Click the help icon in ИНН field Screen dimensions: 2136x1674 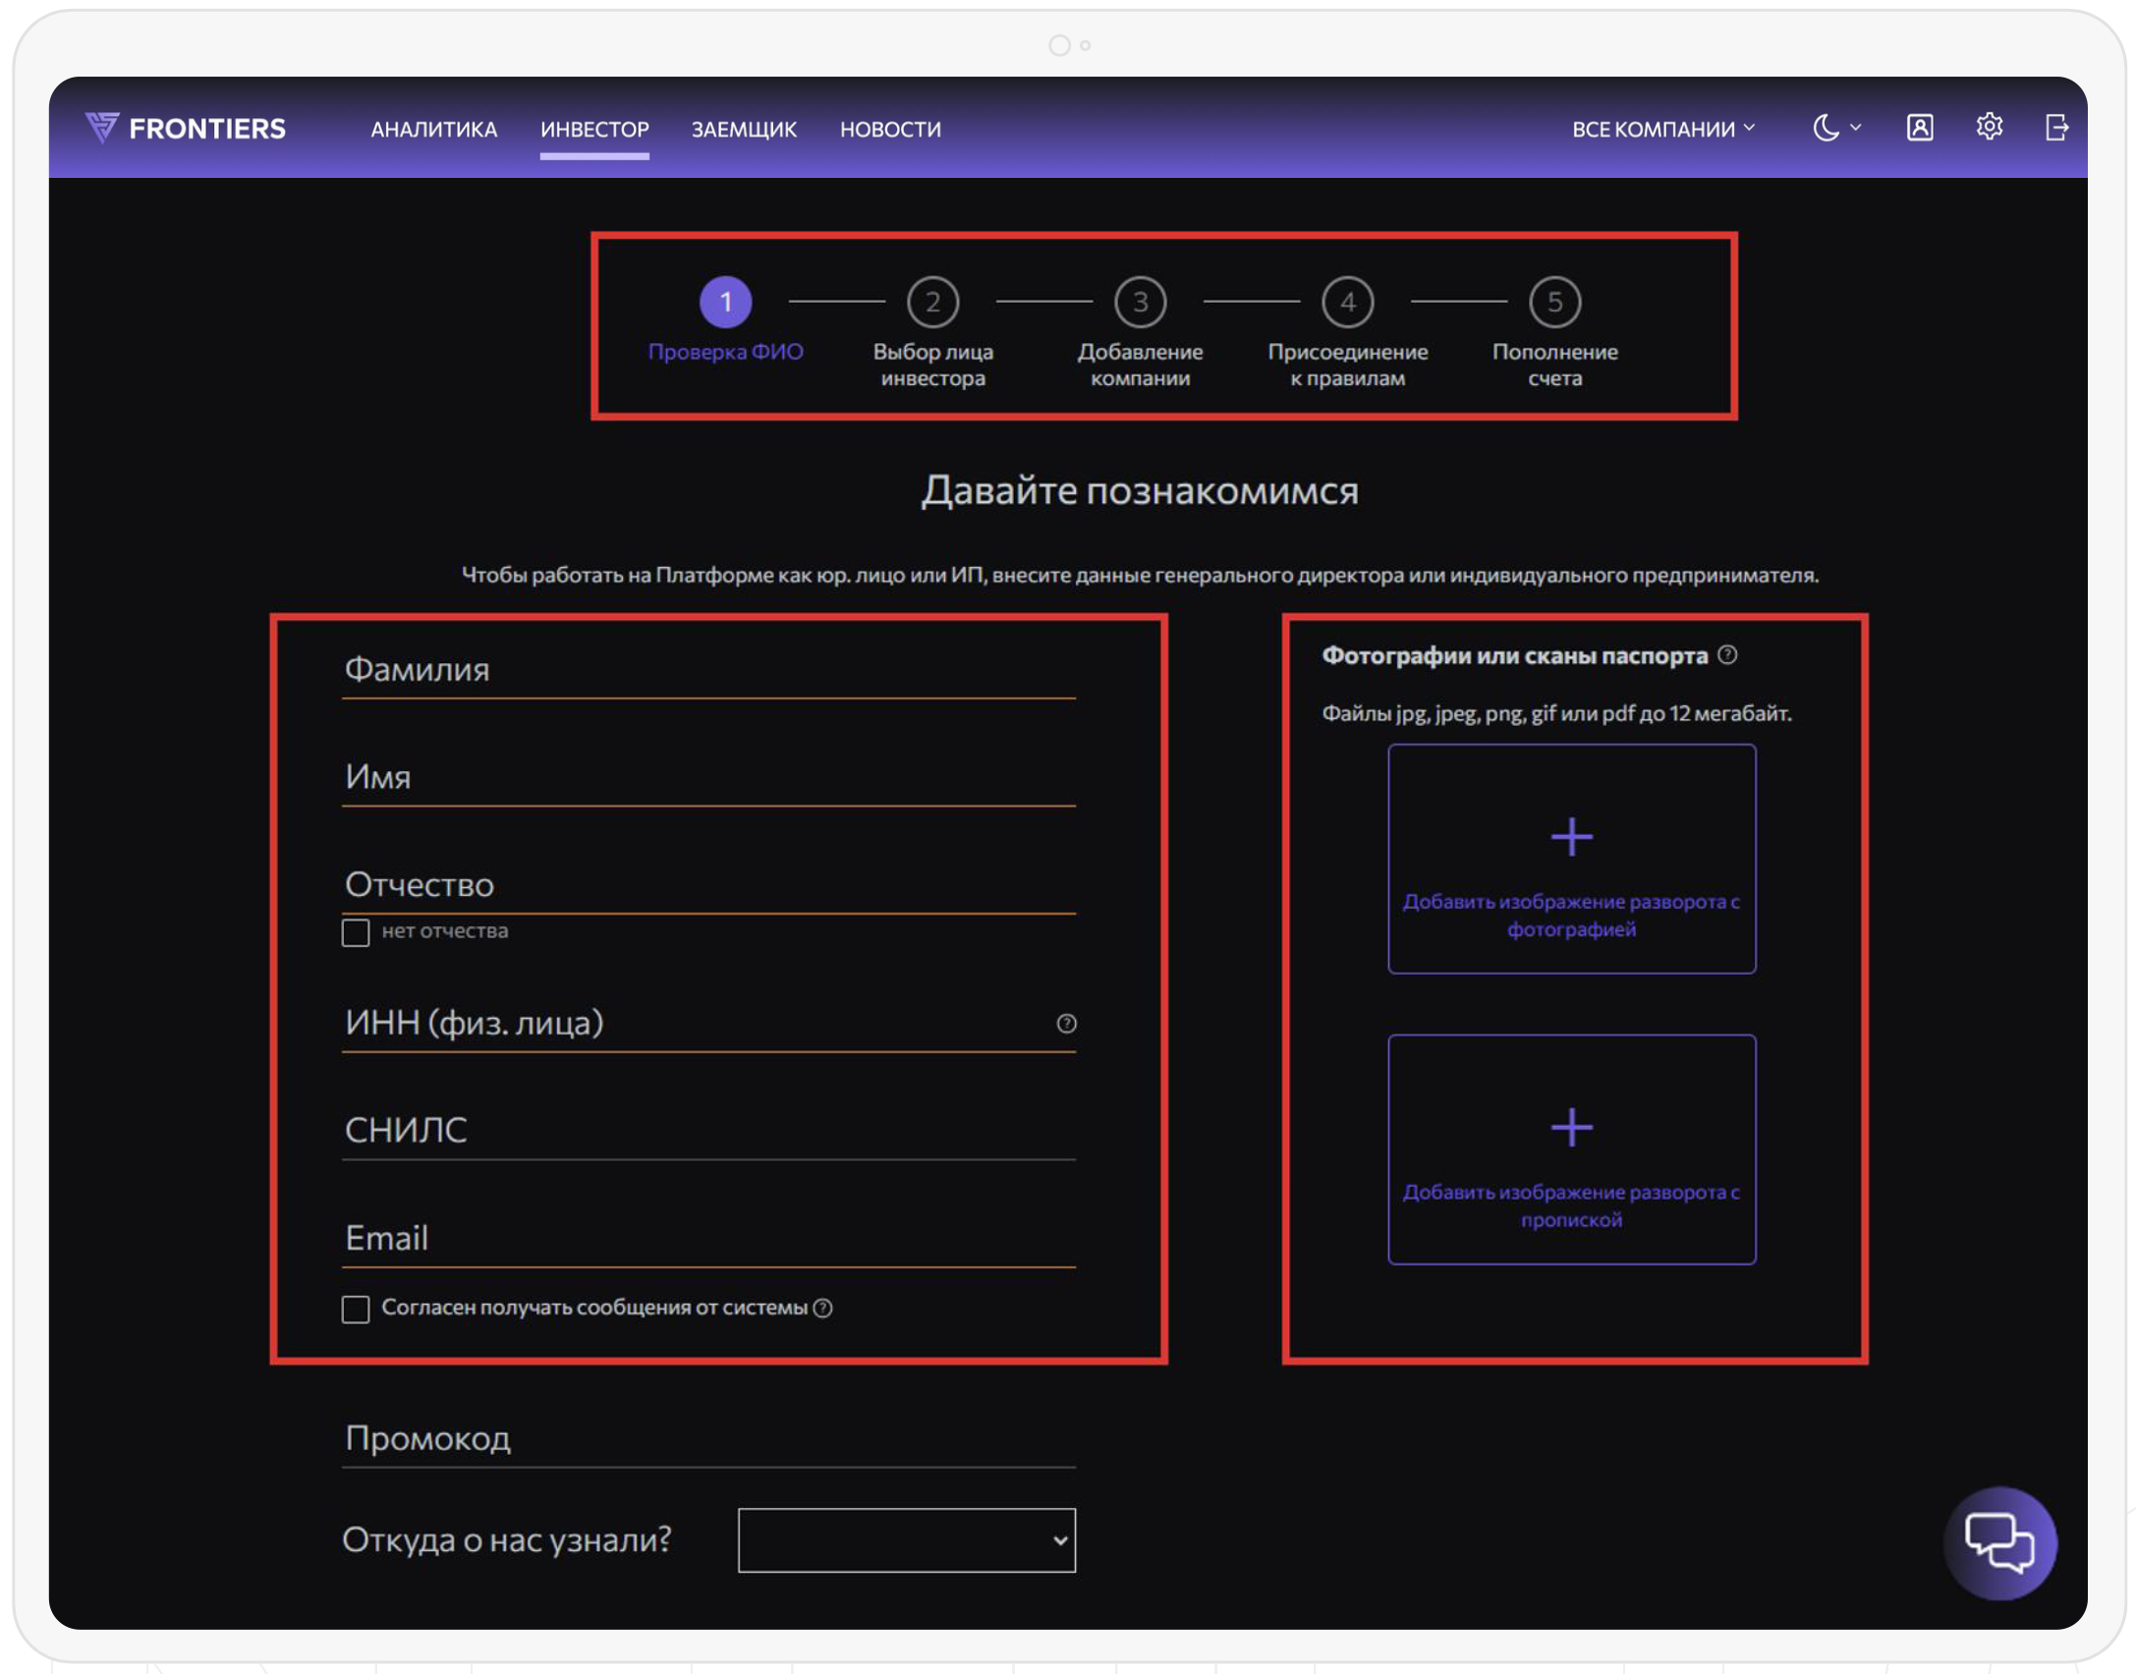tap(1066, 1024)
